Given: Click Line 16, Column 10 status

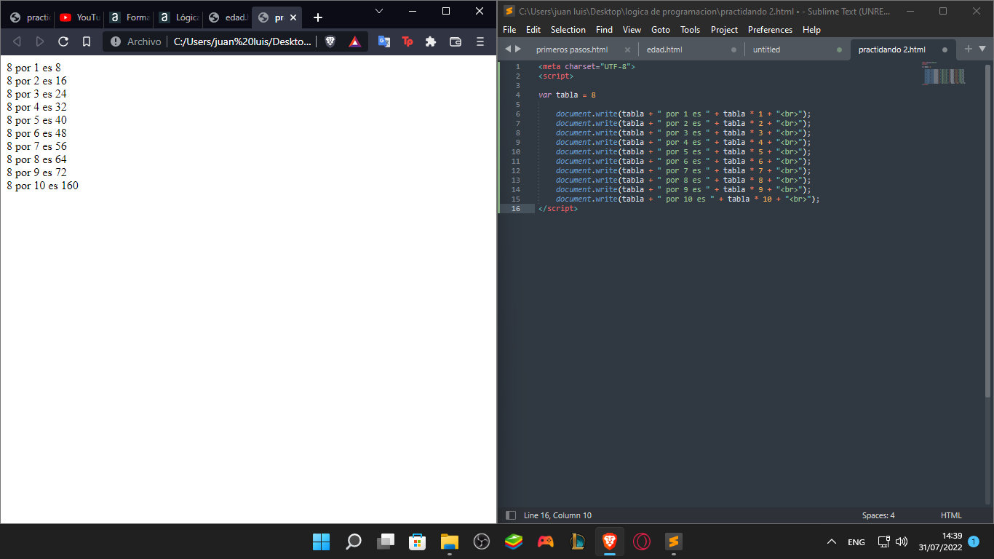Looking at the screenshot, I should click(557, 515).
